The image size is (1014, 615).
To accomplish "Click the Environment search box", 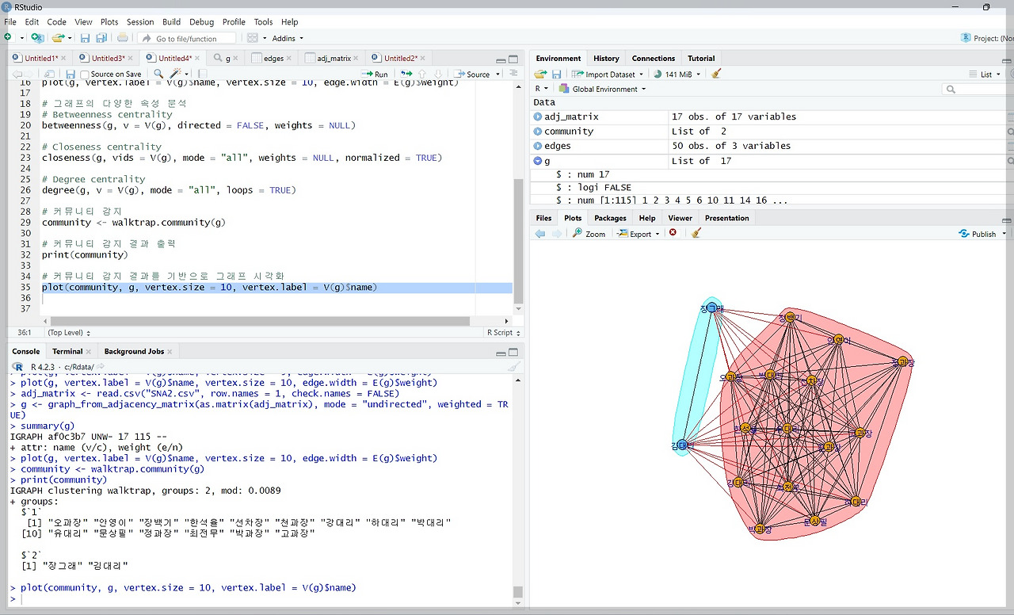I will coord(979,89).
